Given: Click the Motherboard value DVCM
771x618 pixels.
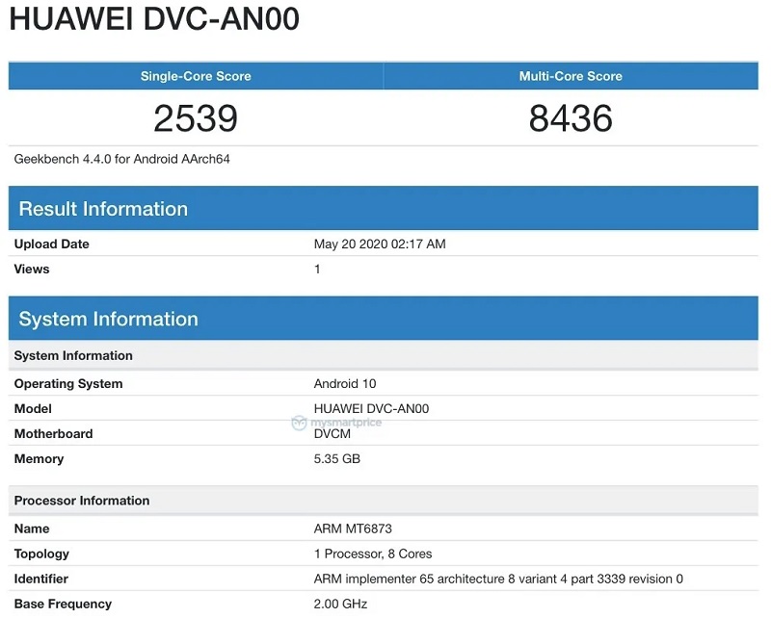Looking at the screenshot, I should (x=330, y=433).
